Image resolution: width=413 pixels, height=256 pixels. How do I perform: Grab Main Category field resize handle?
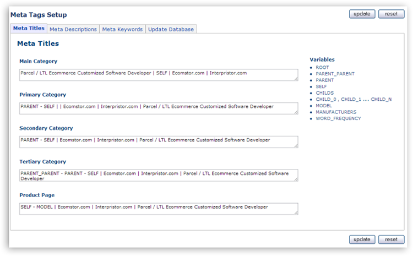tap(296, 79)
